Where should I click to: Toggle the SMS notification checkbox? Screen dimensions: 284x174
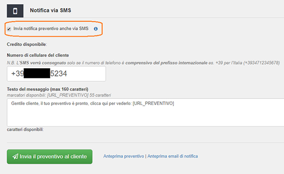9,29
